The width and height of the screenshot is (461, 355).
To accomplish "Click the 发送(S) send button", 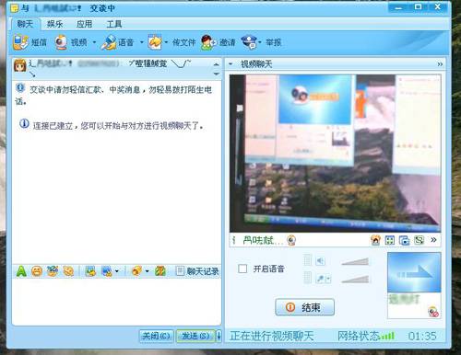I will pyautogui.click(x=195, y=336).
